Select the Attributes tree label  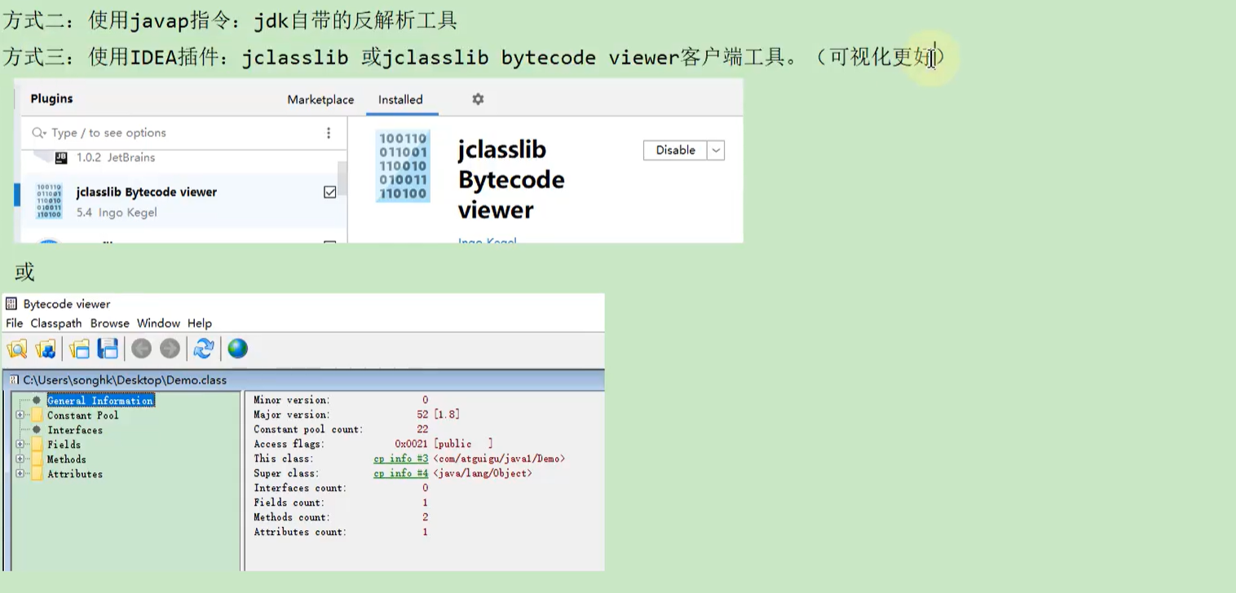[75, 474]
